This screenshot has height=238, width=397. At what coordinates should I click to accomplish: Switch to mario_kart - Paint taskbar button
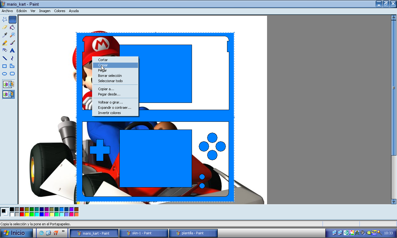94,233
